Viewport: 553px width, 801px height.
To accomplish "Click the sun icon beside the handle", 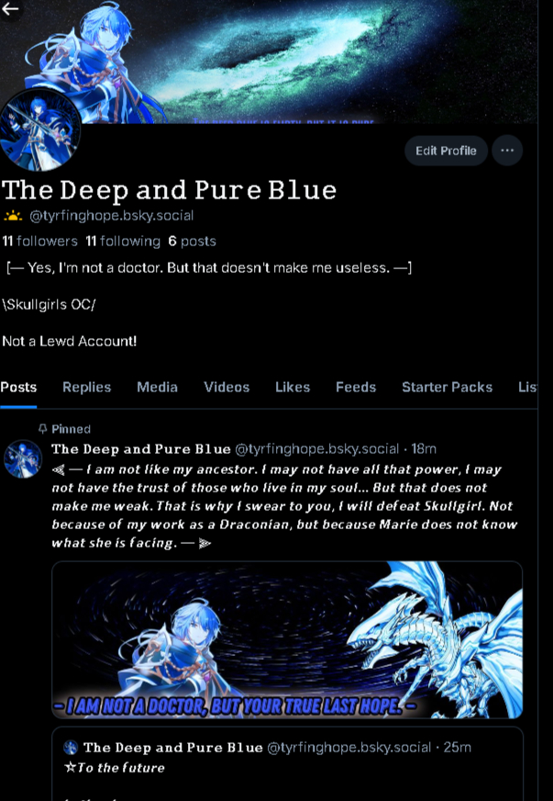I will (13, 216).
